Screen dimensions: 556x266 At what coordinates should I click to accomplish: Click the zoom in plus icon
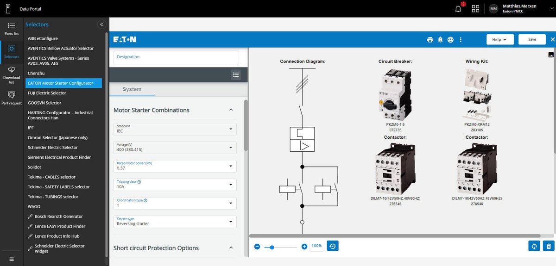[304, 247]
